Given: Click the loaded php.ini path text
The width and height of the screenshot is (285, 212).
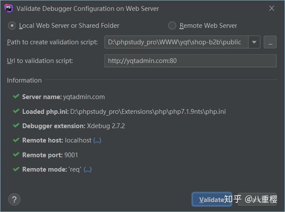Looking at the screenshot, I should coord(148,112).
